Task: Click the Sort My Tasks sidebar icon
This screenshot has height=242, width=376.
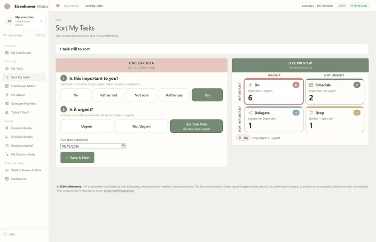Action: (x=7, y=77)
